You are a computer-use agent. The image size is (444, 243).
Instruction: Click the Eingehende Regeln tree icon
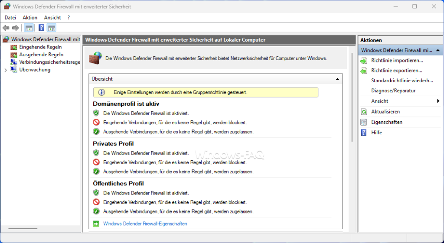point(14,47)
